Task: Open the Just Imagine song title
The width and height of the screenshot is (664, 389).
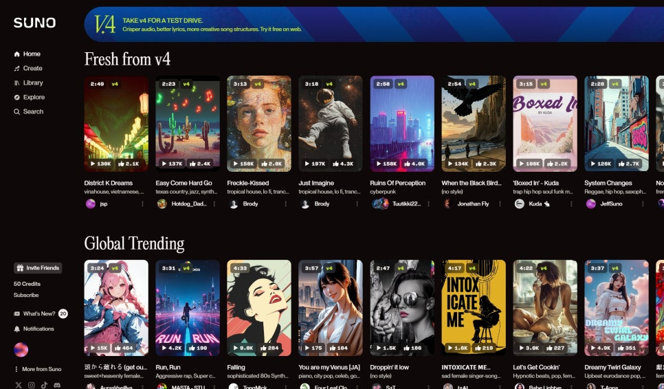Action: [316, 183]
